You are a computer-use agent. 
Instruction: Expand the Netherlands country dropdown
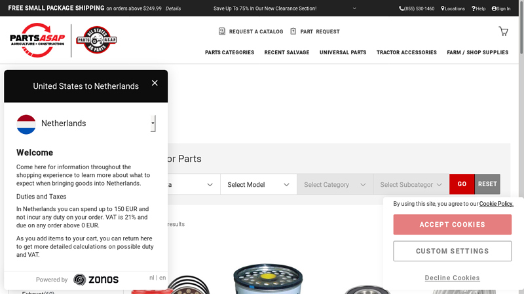(x=153, y=123)
